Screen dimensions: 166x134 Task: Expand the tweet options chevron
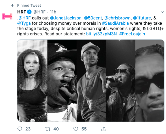(162, 12)
